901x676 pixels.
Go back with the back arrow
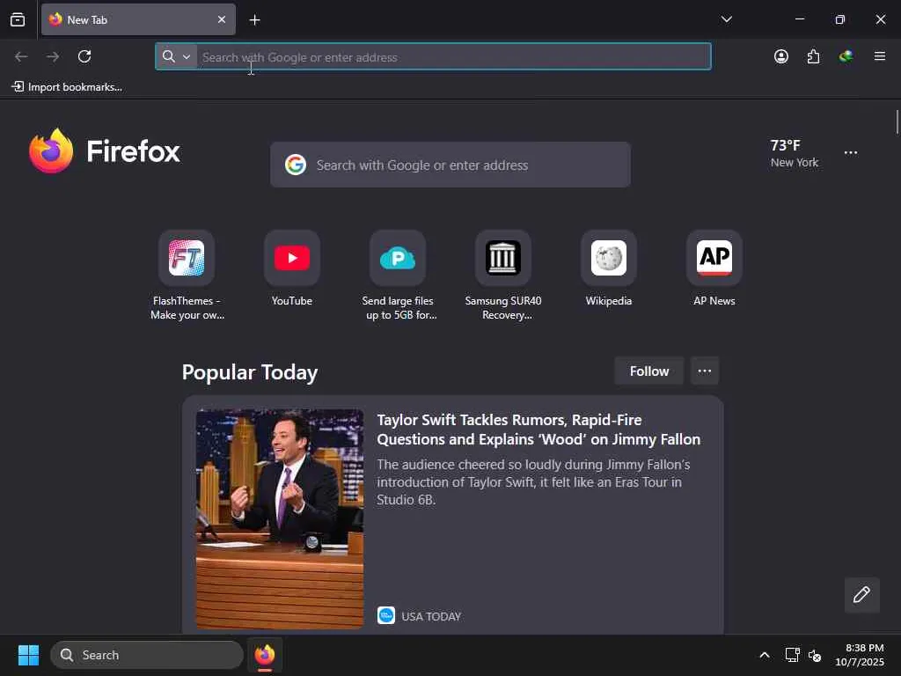(x=21, y=56)
